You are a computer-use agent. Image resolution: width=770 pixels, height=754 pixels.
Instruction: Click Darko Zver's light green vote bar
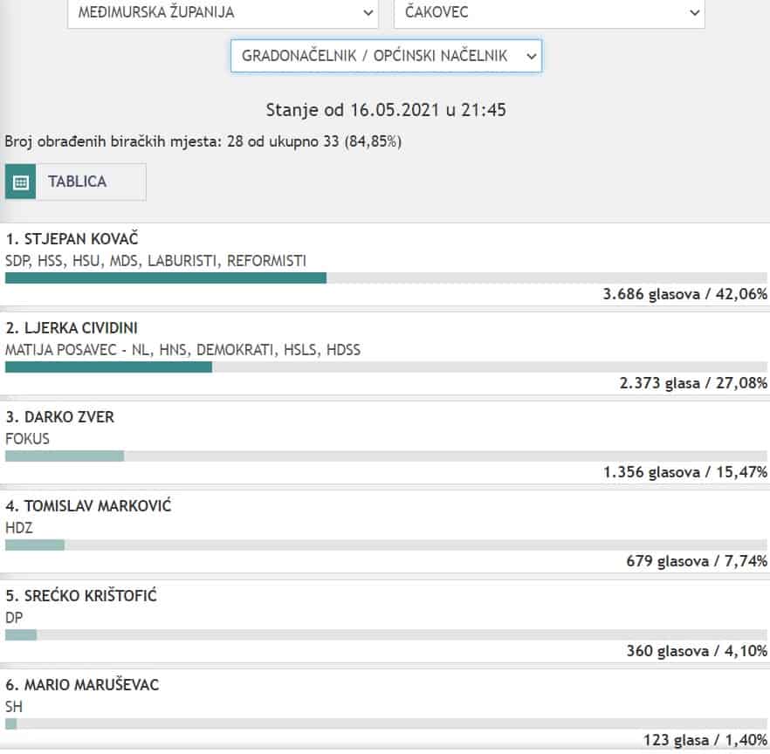pyautogui.click(x=65, y=456)
